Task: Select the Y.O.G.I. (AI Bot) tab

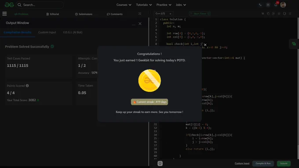Action: coord(73,32)
